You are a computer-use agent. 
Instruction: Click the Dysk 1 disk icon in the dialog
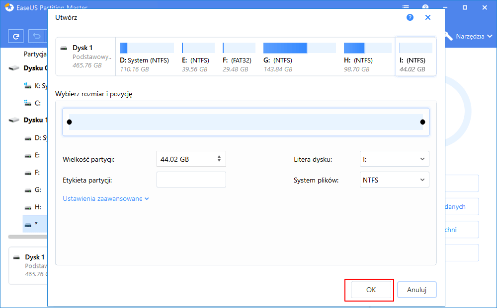pos(64,48)
